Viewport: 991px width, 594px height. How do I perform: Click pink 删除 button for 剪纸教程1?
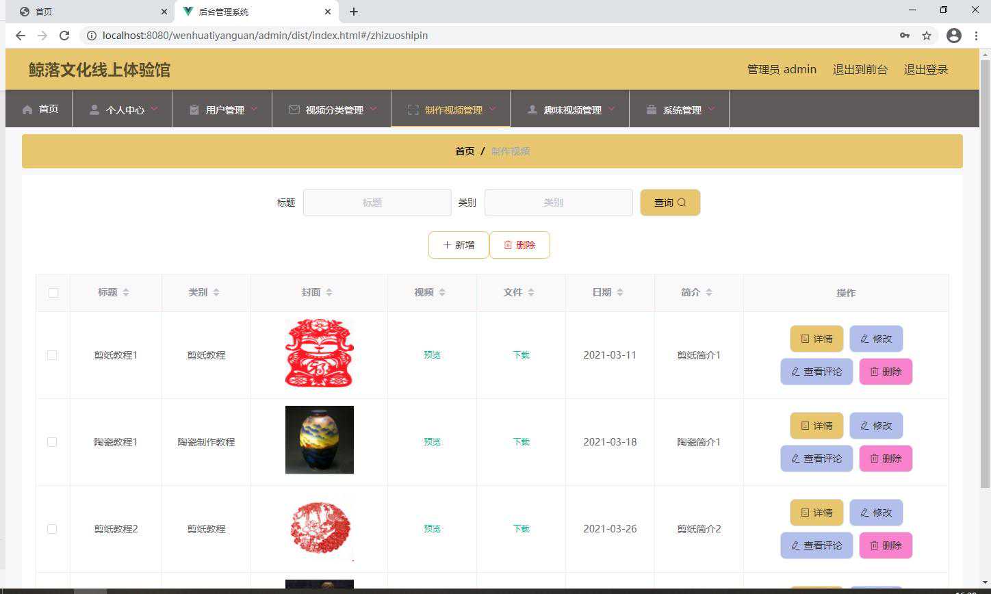[x=886, y=372]
